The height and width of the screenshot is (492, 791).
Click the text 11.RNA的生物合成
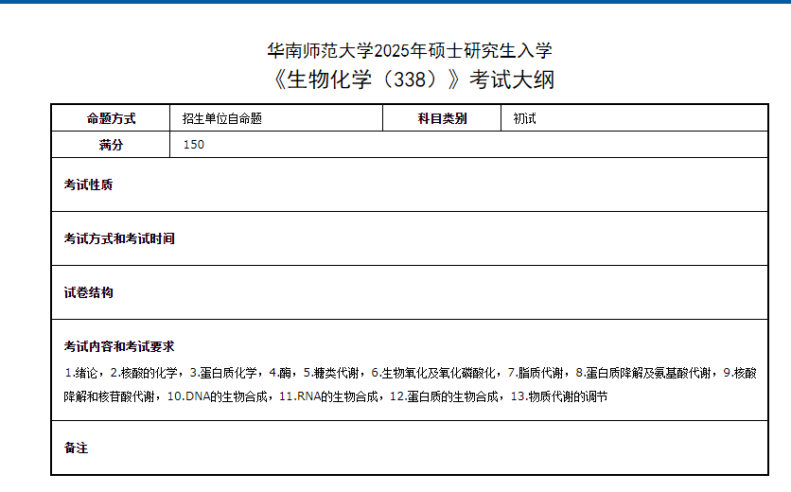[x=328, y=396]
